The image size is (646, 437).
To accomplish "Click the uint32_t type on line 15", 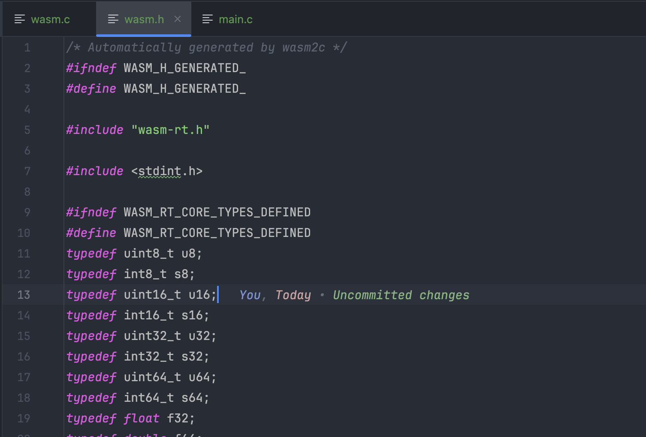I will click(x=152, y=336).
